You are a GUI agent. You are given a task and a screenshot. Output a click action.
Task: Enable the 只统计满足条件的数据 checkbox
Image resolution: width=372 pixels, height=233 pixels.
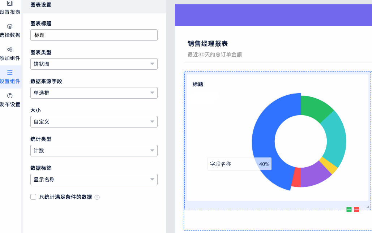(33, 197)
